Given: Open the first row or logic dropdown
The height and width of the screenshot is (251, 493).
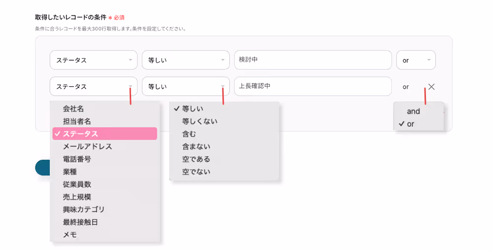Looking at the screenshot, I should tap(416, 60).
